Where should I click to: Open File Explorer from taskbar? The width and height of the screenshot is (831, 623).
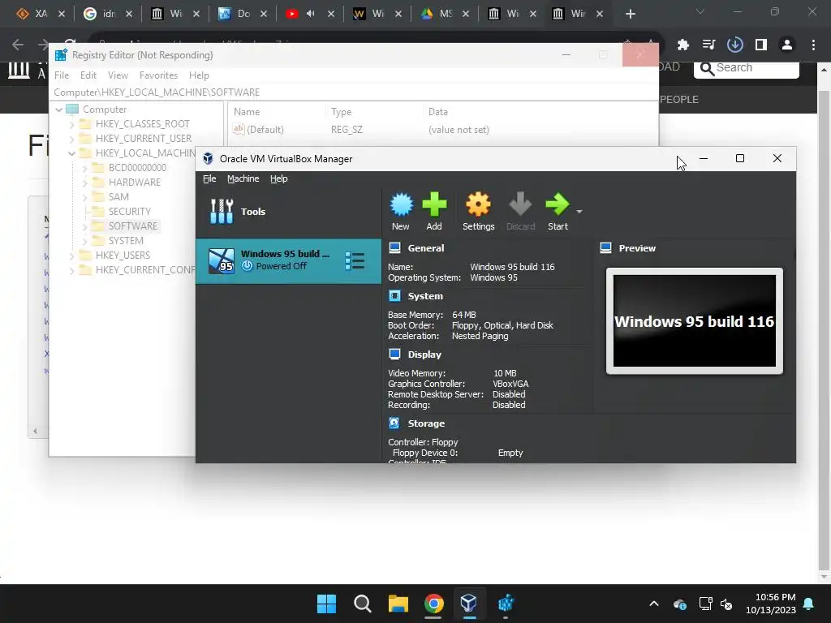398,604
